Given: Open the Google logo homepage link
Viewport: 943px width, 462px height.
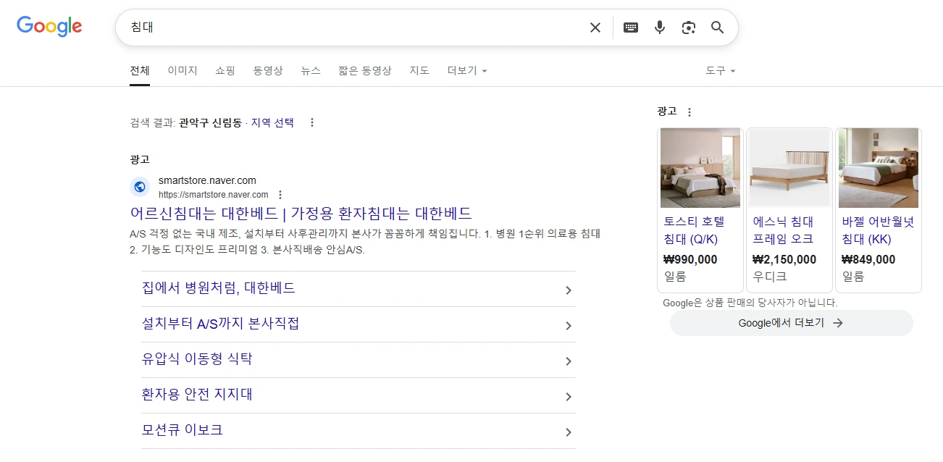Looking at the screenshot, I should (x=49, y=27).
